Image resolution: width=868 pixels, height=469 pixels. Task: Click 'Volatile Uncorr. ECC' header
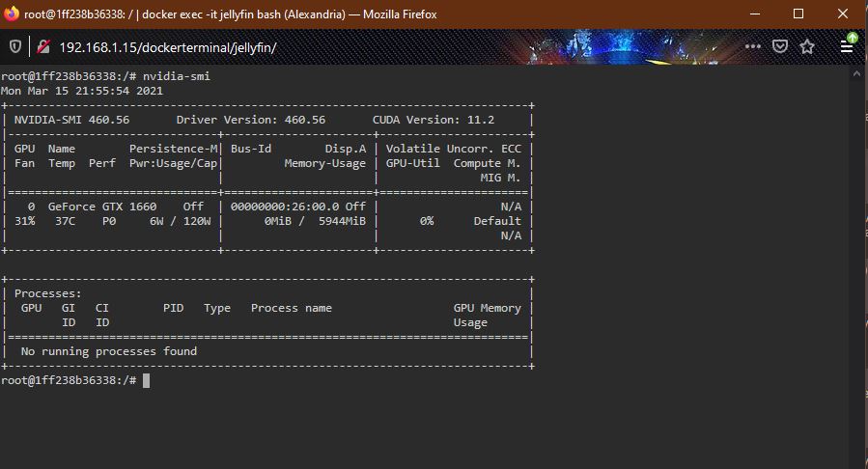pyautogui.click(x=454, y=149)
